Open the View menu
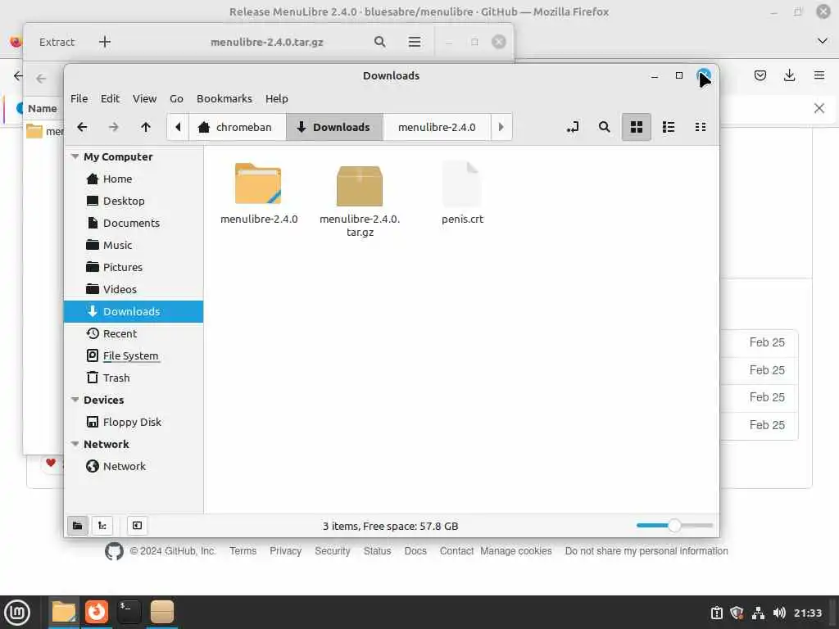This screenshot has width=839, height=629. click(x=144, y=98)
